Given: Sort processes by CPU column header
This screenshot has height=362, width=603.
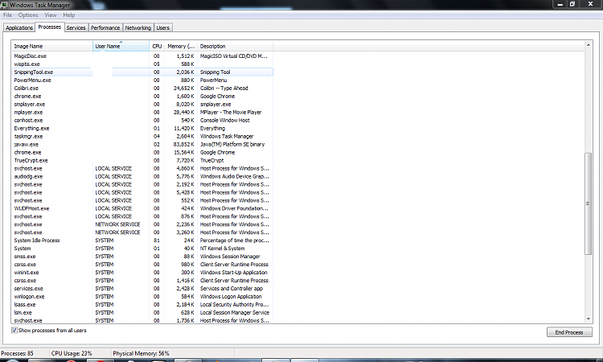Looking at the screenshot, I should 157,46.
